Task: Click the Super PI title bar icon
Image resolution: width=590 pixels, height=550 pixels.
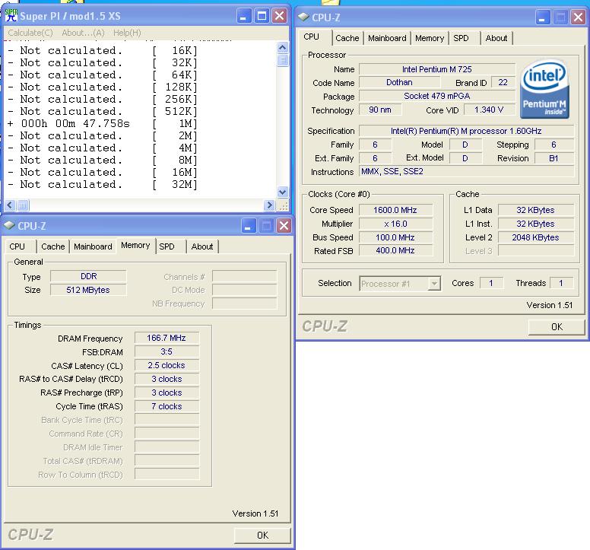Action: click(x=11, y=16)
